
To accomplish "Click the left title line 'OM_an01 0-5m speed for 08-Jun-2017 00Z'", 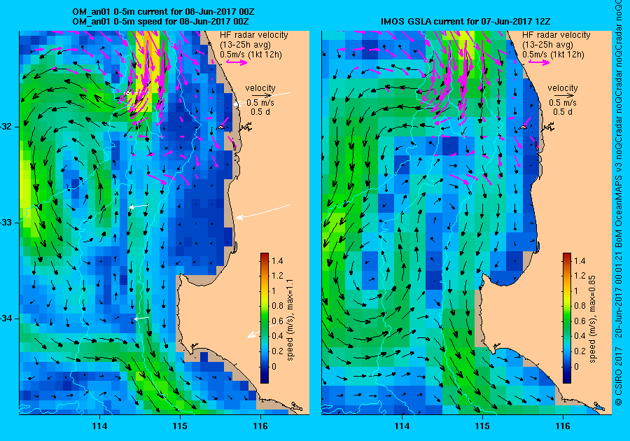I will tap(161, 21).
